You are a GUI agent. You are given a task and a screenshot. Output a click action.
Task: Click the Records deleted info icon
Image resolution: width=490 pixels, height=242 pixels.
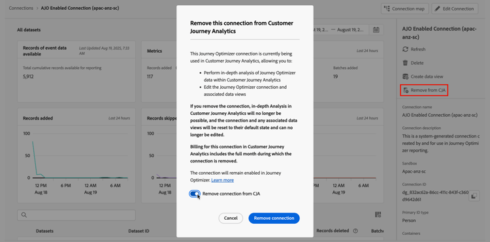[355, 231]
